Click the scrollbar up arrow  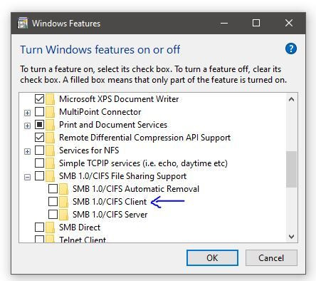pos(291,99)
